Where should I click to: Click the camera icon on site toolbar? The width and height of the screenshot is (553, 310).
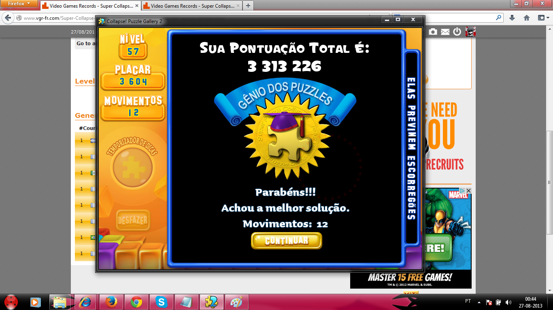click(433, 31)
